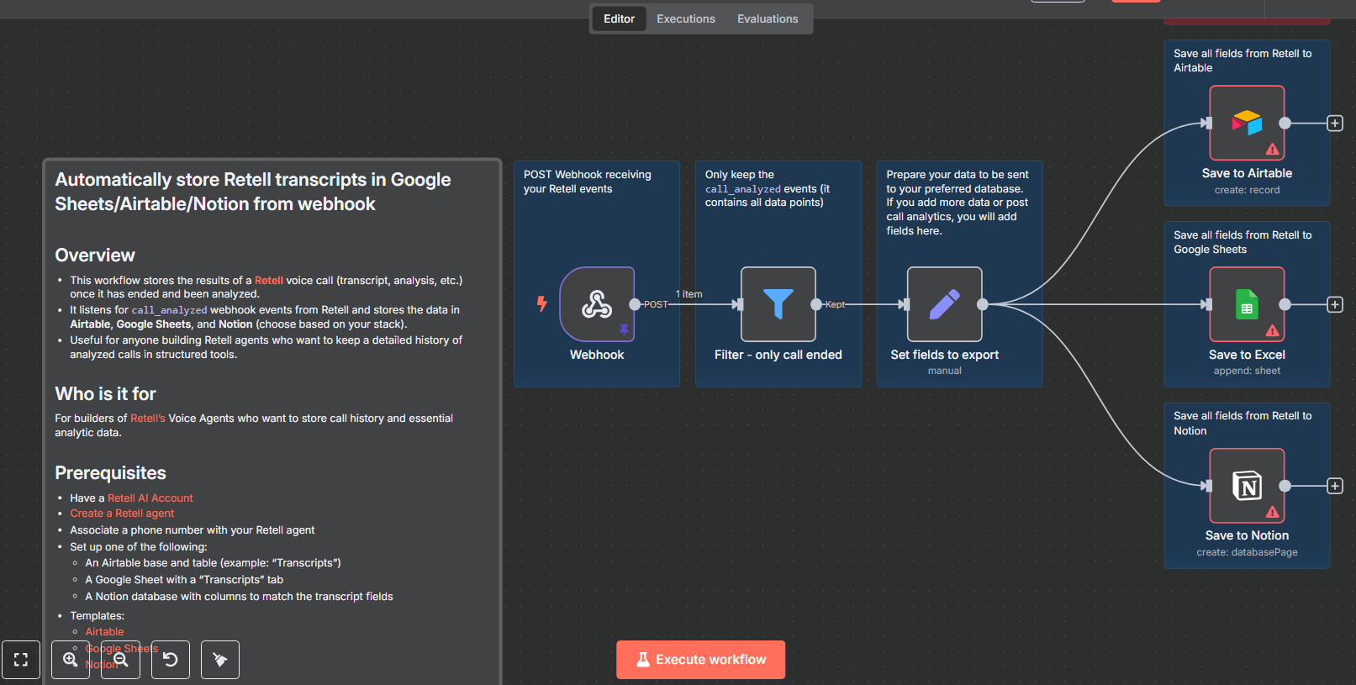Open the Filter - only call ended node
The width and height of the screenshot is (1356, 685).
point(778,304)
